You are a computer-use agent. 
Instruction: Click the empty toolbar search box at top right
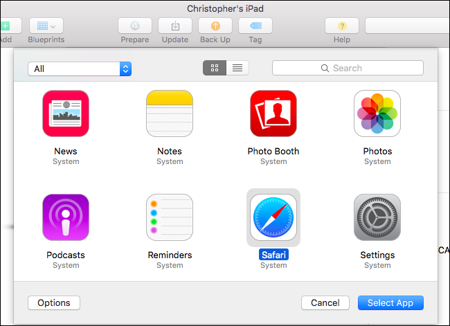408,26
